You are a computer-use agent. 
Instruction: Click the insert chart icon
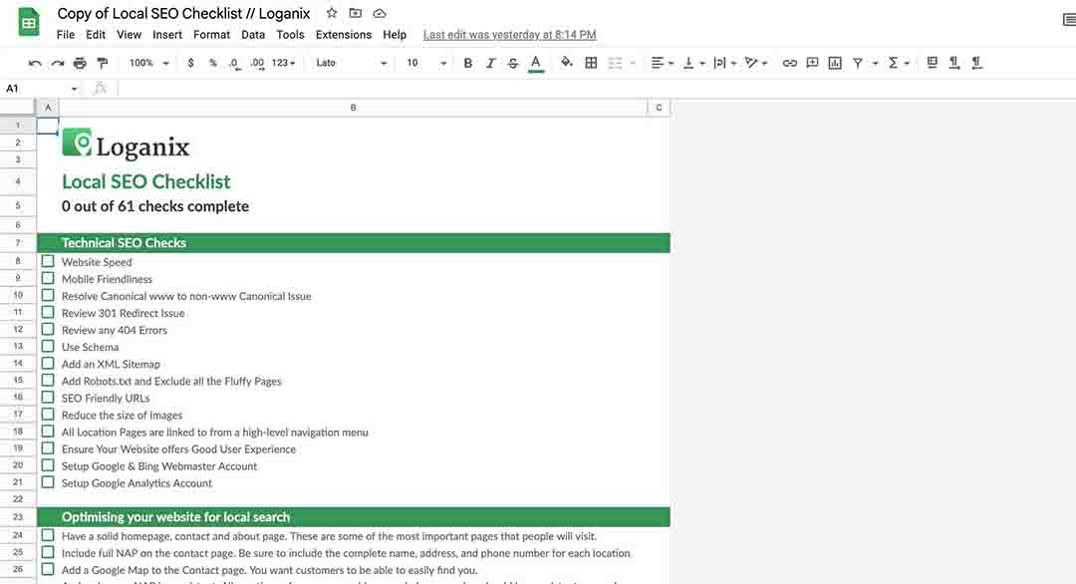(x=835, y=63)
